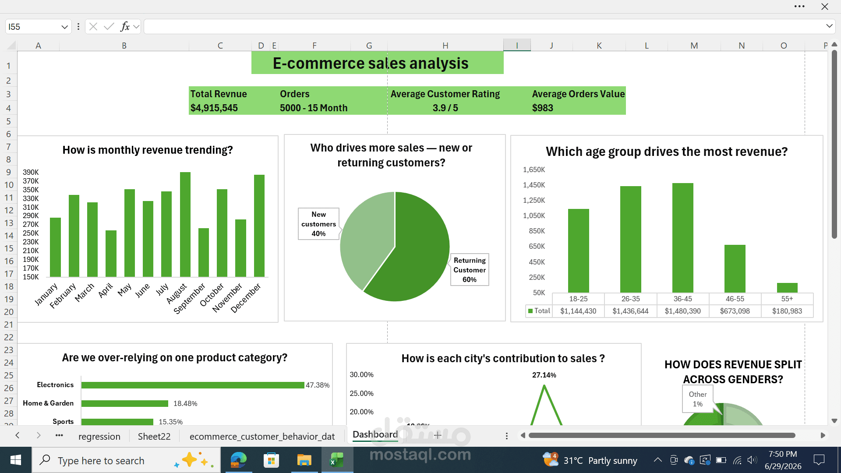
Task: Open Microsoft Edge from the taskbar
Action: pos(239,460)
